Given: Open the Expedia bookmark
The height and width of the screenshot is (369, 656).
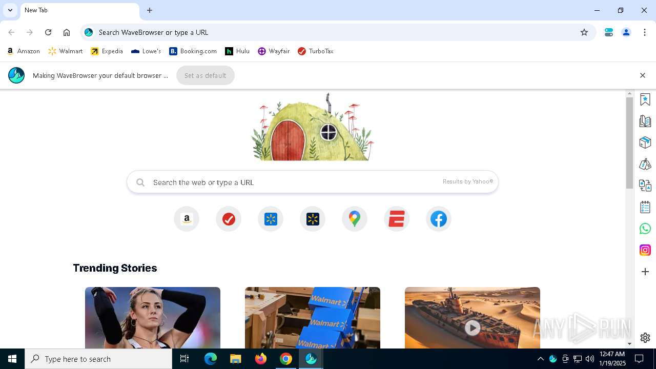Looking at the screenshot, I should point(107,51).
